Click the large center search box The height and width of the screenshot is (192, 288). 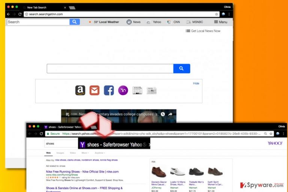(110, 68)
